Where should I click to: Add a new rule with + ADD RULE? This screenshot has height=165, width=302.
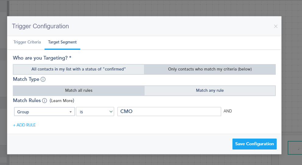pyautogui.click(x=24, y=125)
